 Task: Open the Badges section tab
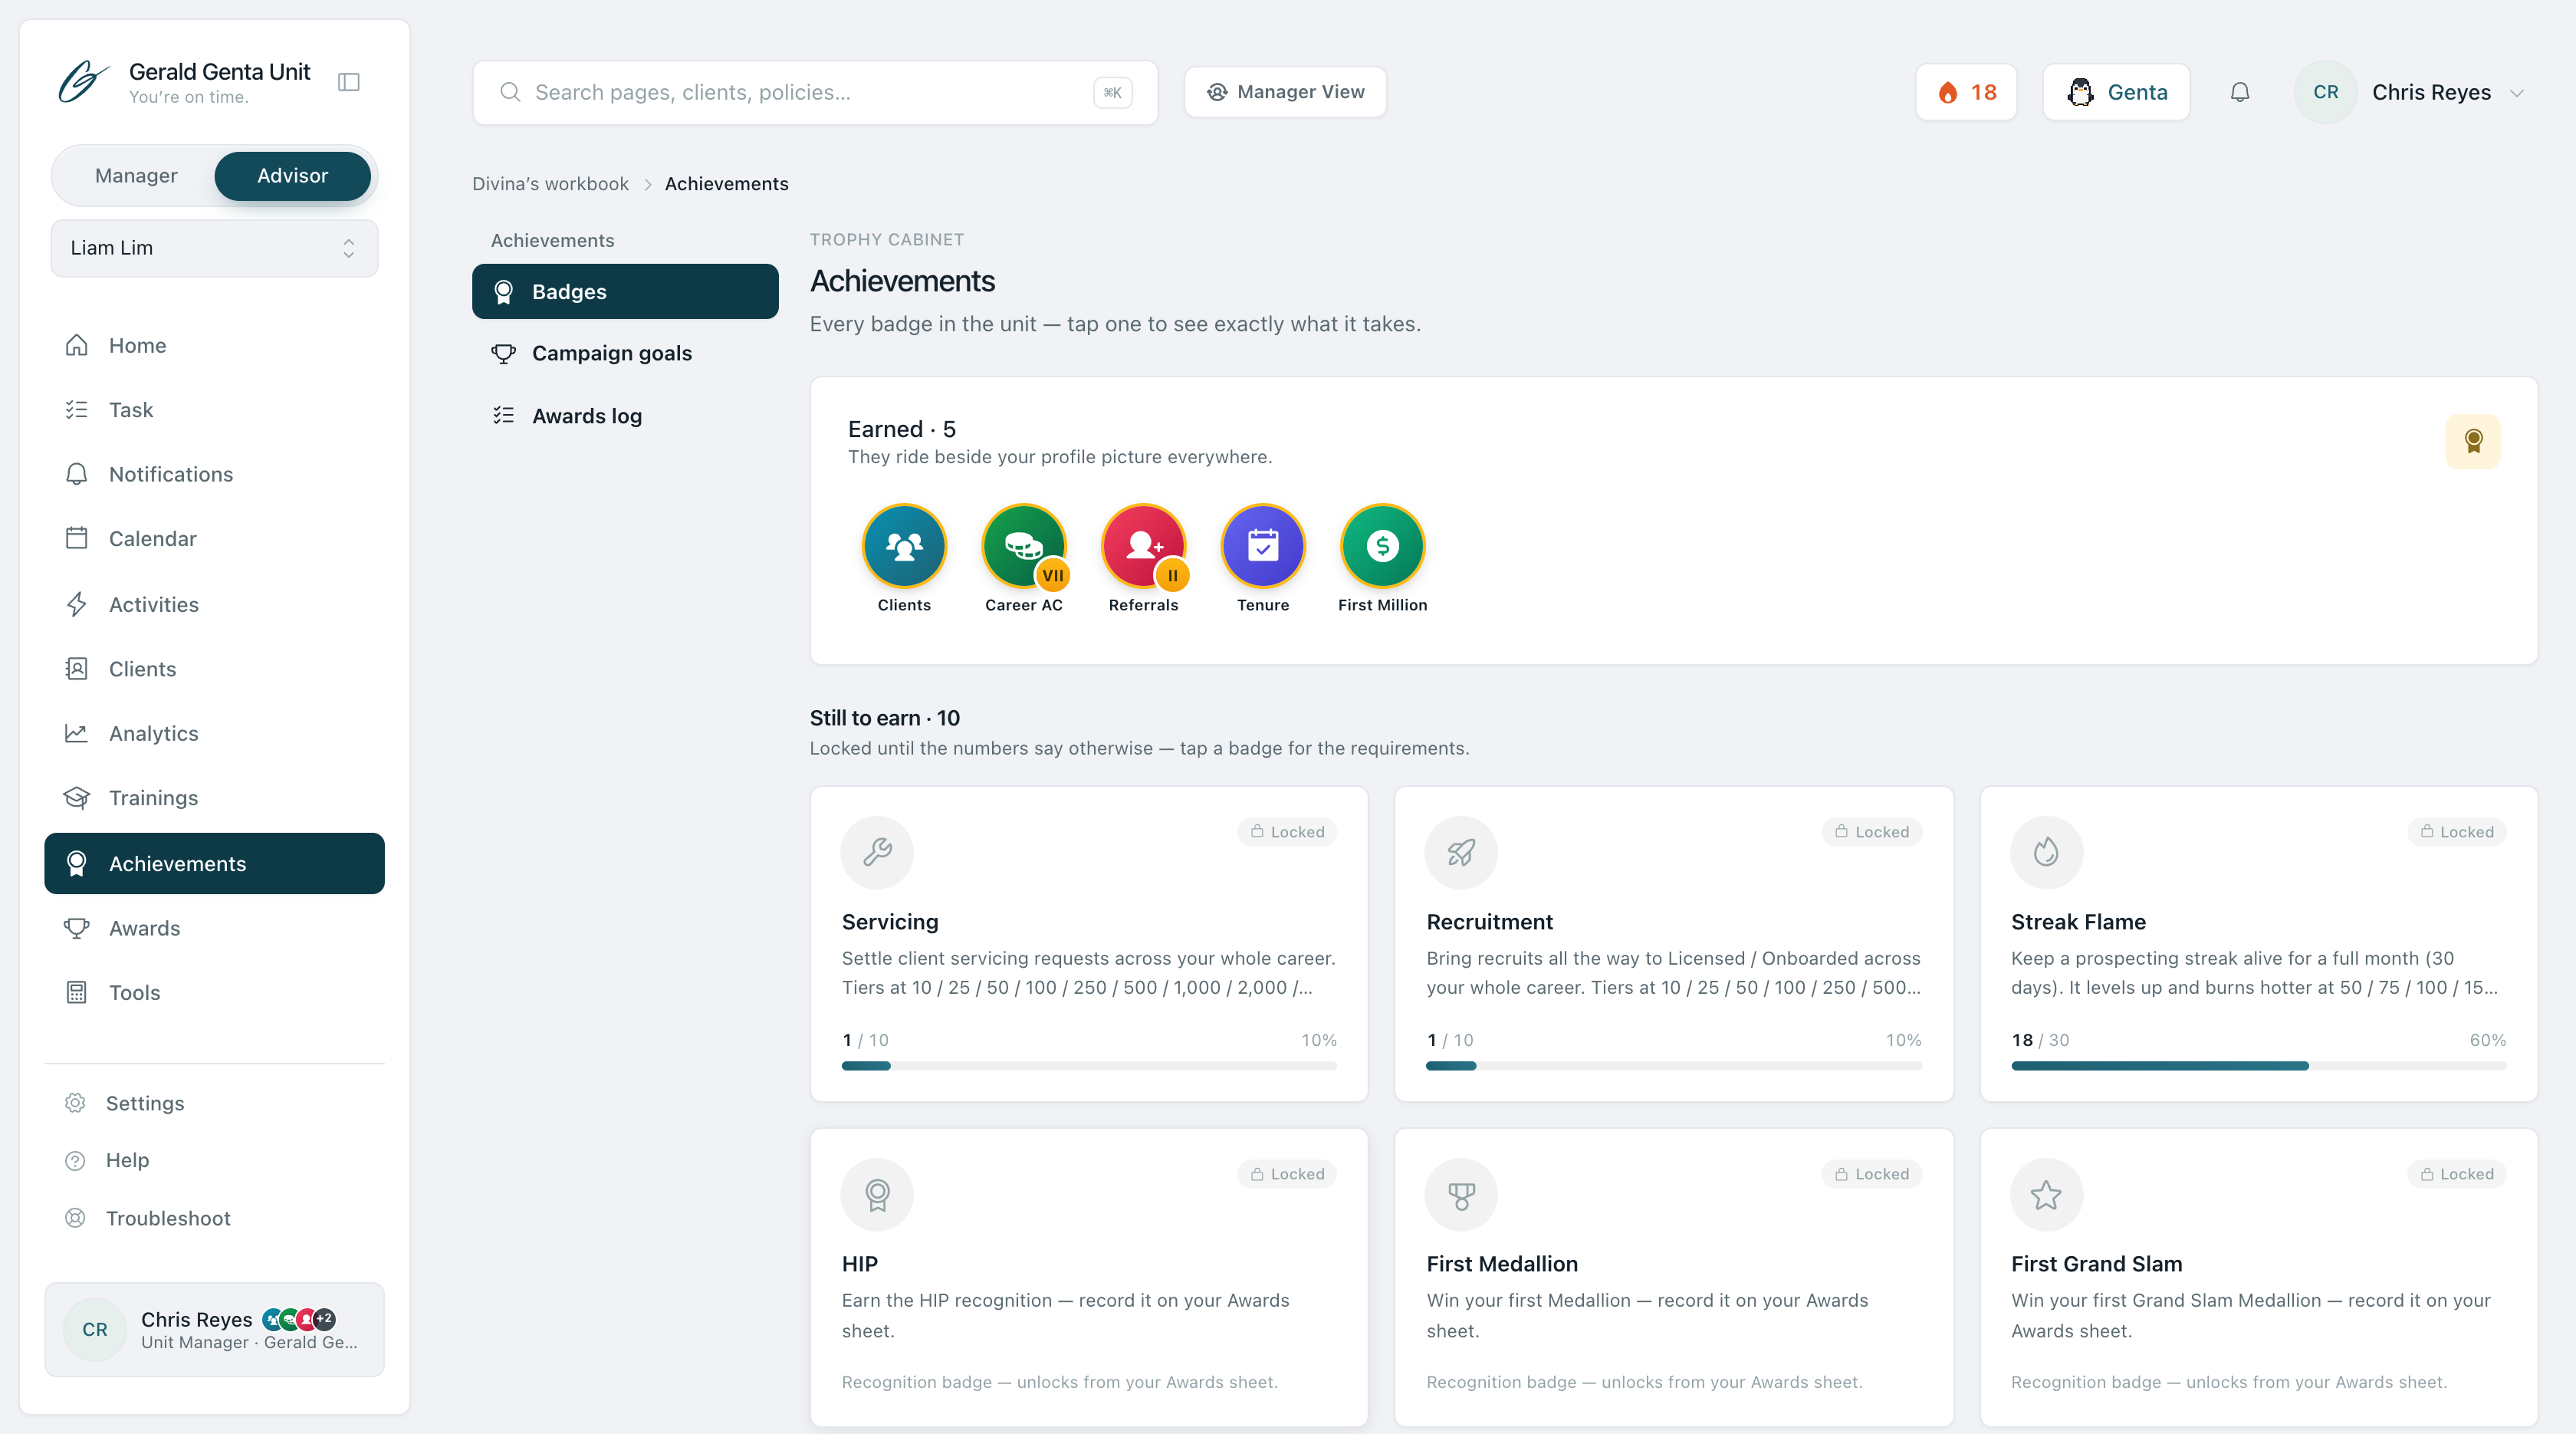[625, 292]
